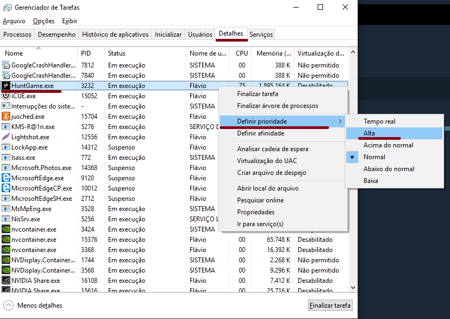This screenshot has width=450, height=319.
Task: Expand the Definir prioridade submenu
Action: 283,121
